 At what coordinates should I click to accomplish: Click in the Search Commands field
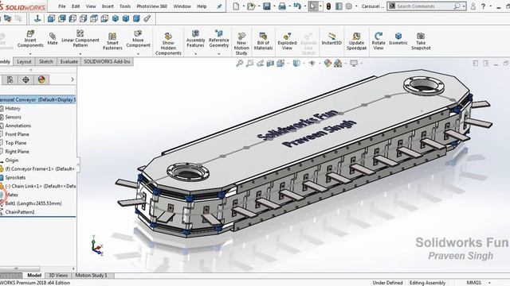click(x=425, y=6)
